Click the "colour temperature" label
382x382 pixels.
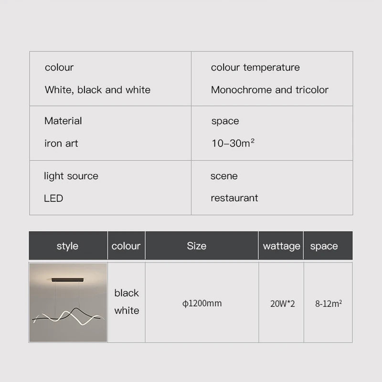click(x=255, y=67)
